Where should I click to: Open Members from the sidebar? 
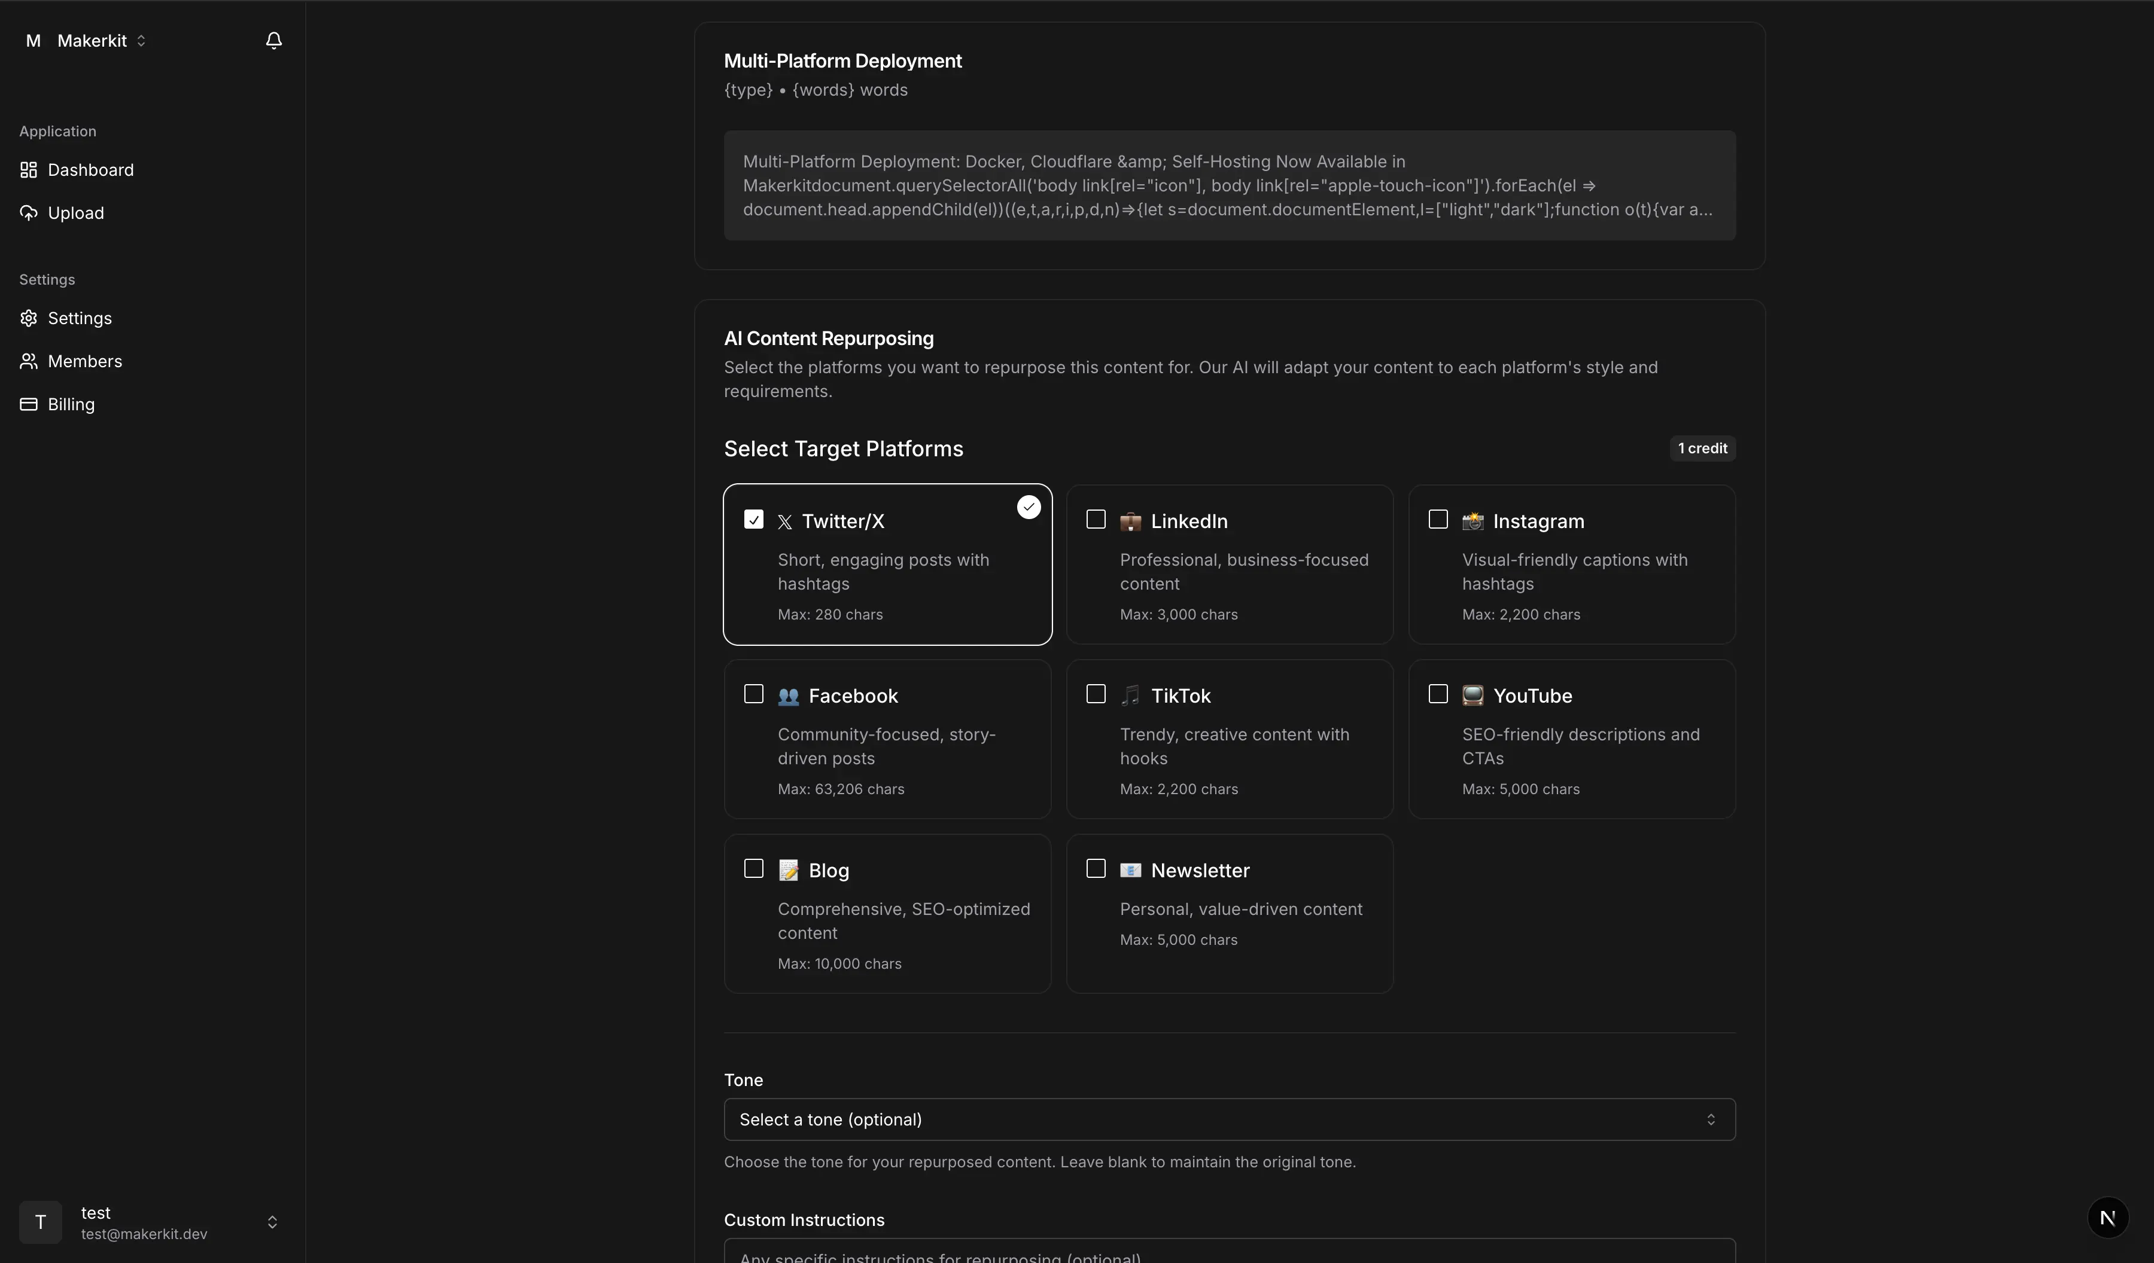[84, 361]
